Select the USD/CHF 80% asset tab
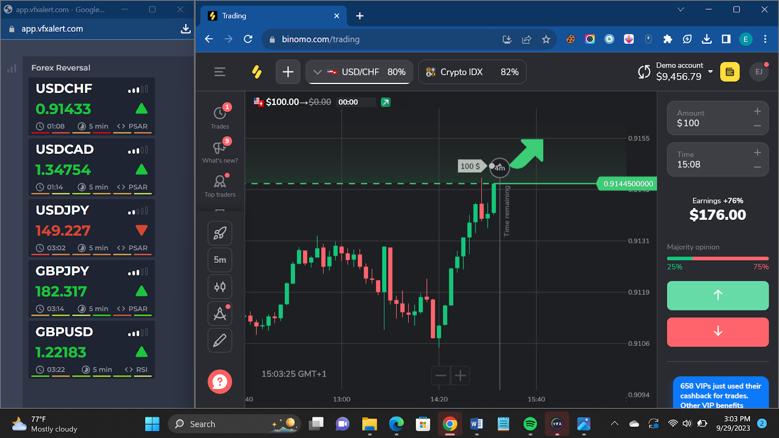 [359, 72]
